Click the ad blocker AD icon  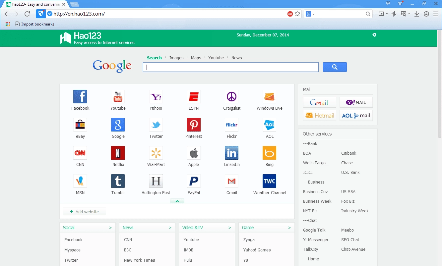point(290,14)
